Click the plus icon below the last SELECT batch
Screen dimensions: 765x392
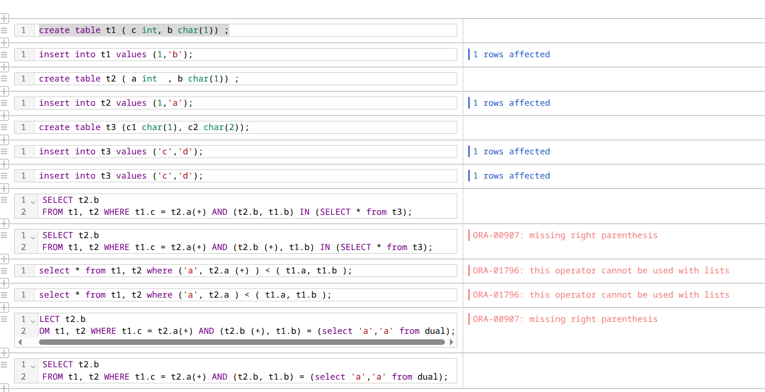tap(4, 388)
